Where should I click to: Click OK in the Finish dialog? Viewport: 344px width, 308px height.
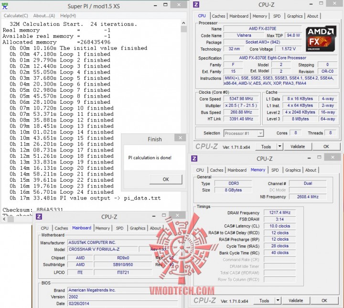[166, 179]
